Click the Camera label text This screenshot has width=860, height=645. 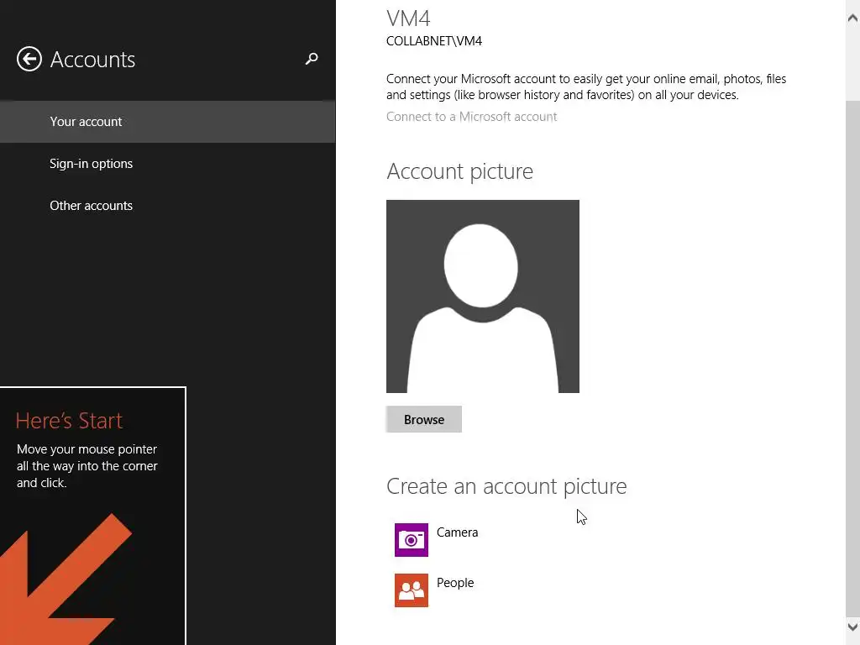(457, 532)
